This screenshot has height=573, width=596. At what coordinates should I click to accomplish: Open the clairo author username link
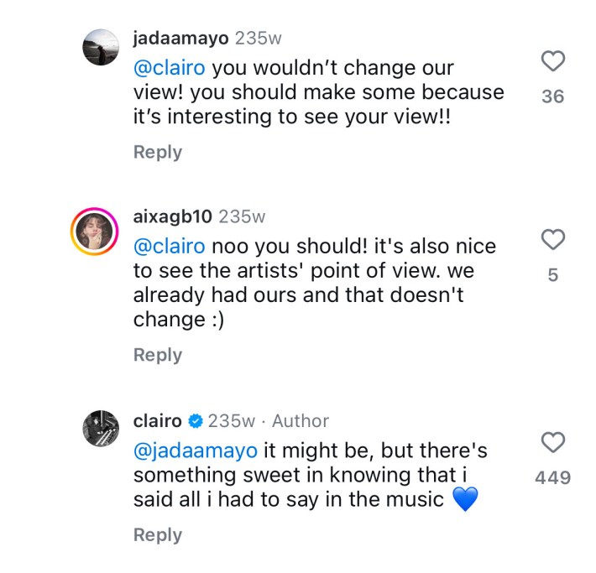158,421
